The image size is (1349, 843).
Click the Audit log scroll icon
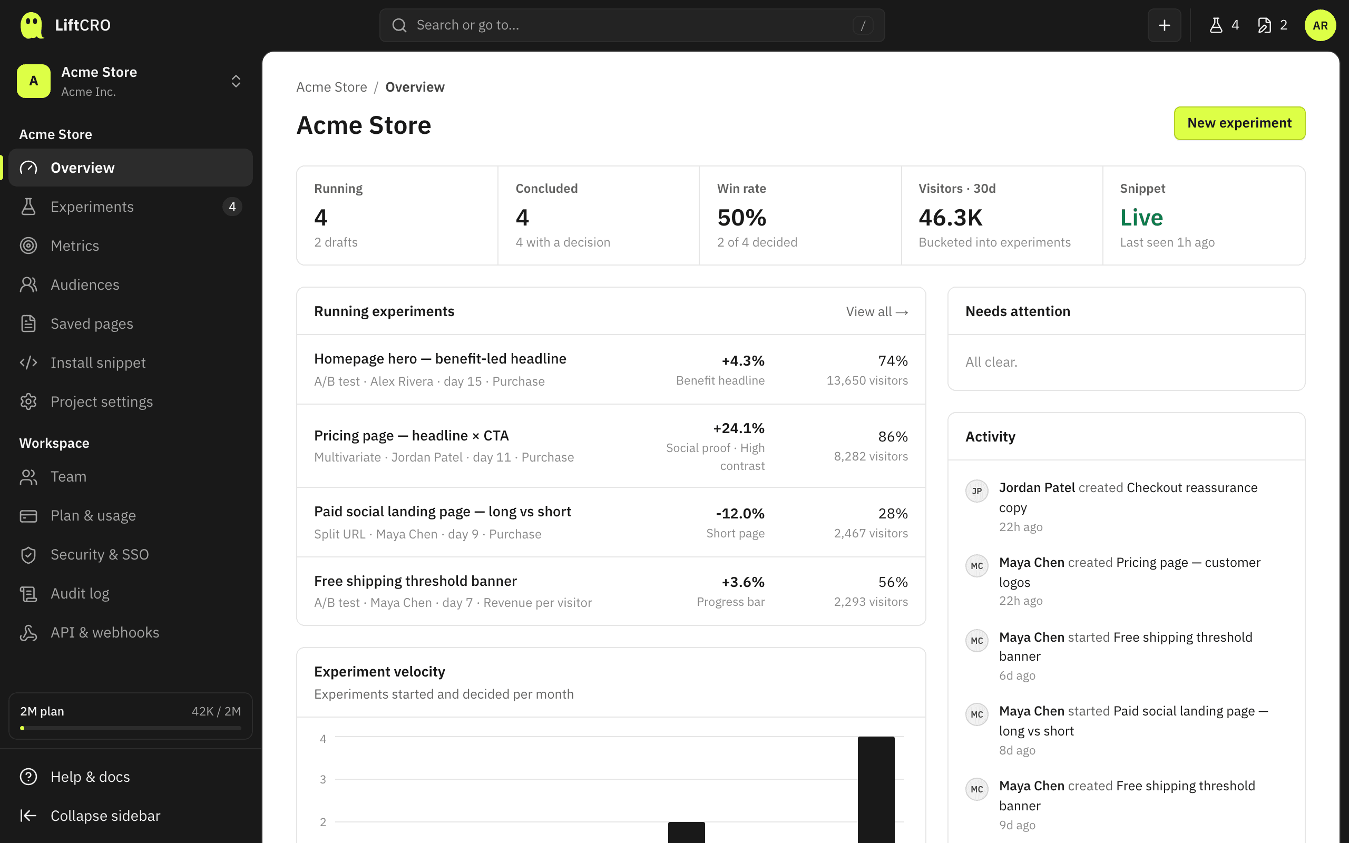pos(28,594)
